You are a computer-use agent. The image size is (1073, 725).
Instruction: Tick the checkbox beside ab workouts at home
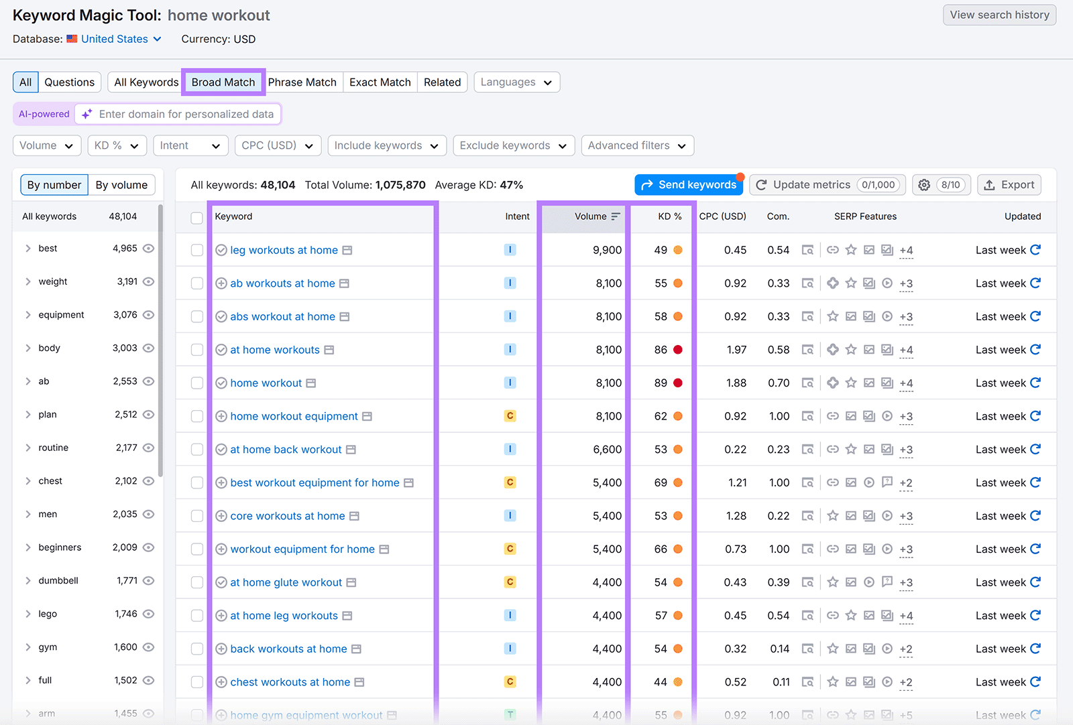[x=196, y=283]
